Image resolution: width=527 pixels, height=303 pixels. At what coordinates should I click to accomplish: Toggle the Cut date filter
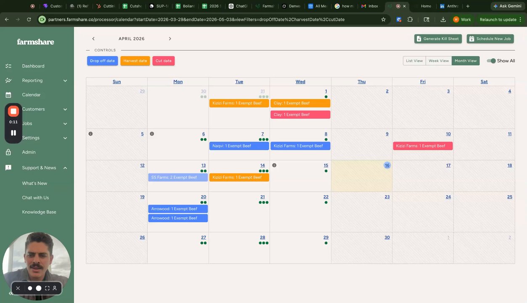pyautogui.click(x=164, y=61)
